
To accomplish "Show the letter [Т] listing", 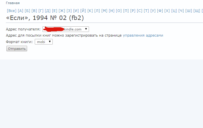I will coord(146,11).
